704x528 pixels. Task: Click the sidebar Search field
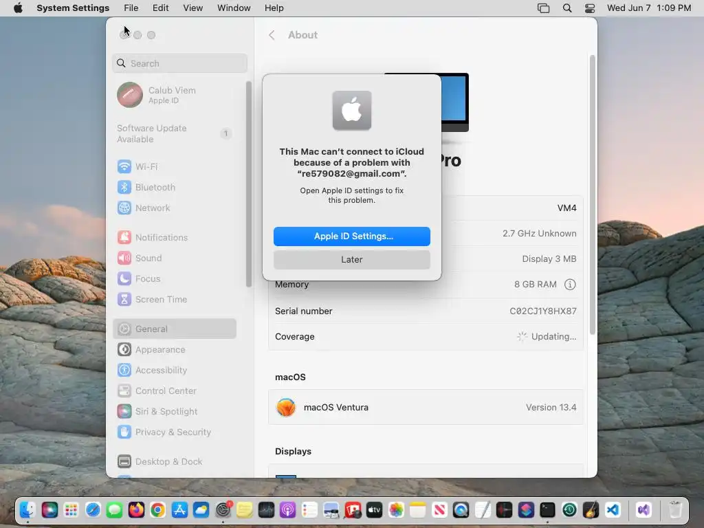179,63
